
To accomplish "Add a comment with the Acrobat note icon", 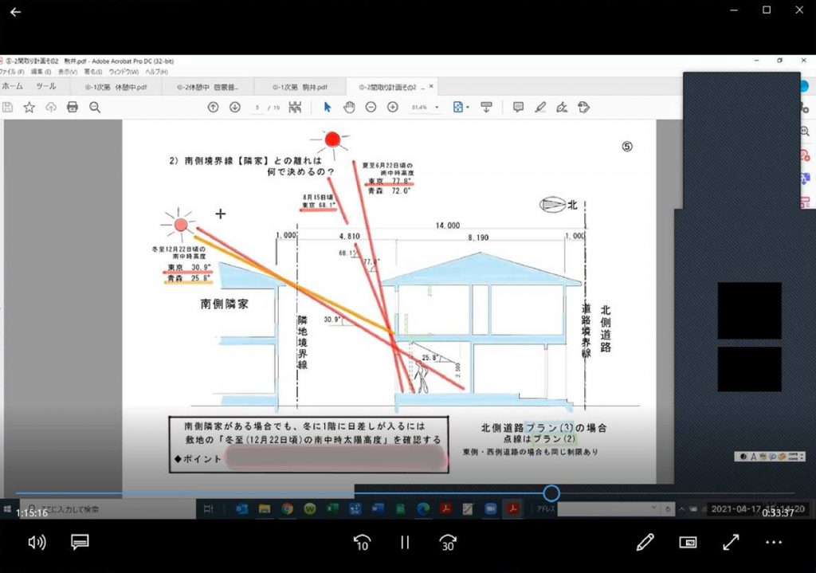I will coord(518,108).
